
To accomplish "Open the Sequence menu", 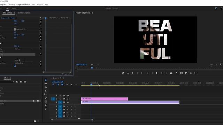I will point(3,5).
